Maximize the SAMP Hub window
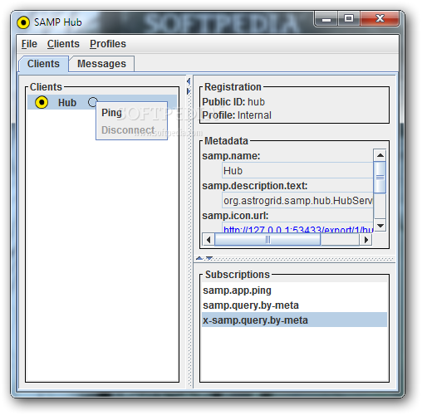The width and height of the screenshot is (422, 415). 349,19
